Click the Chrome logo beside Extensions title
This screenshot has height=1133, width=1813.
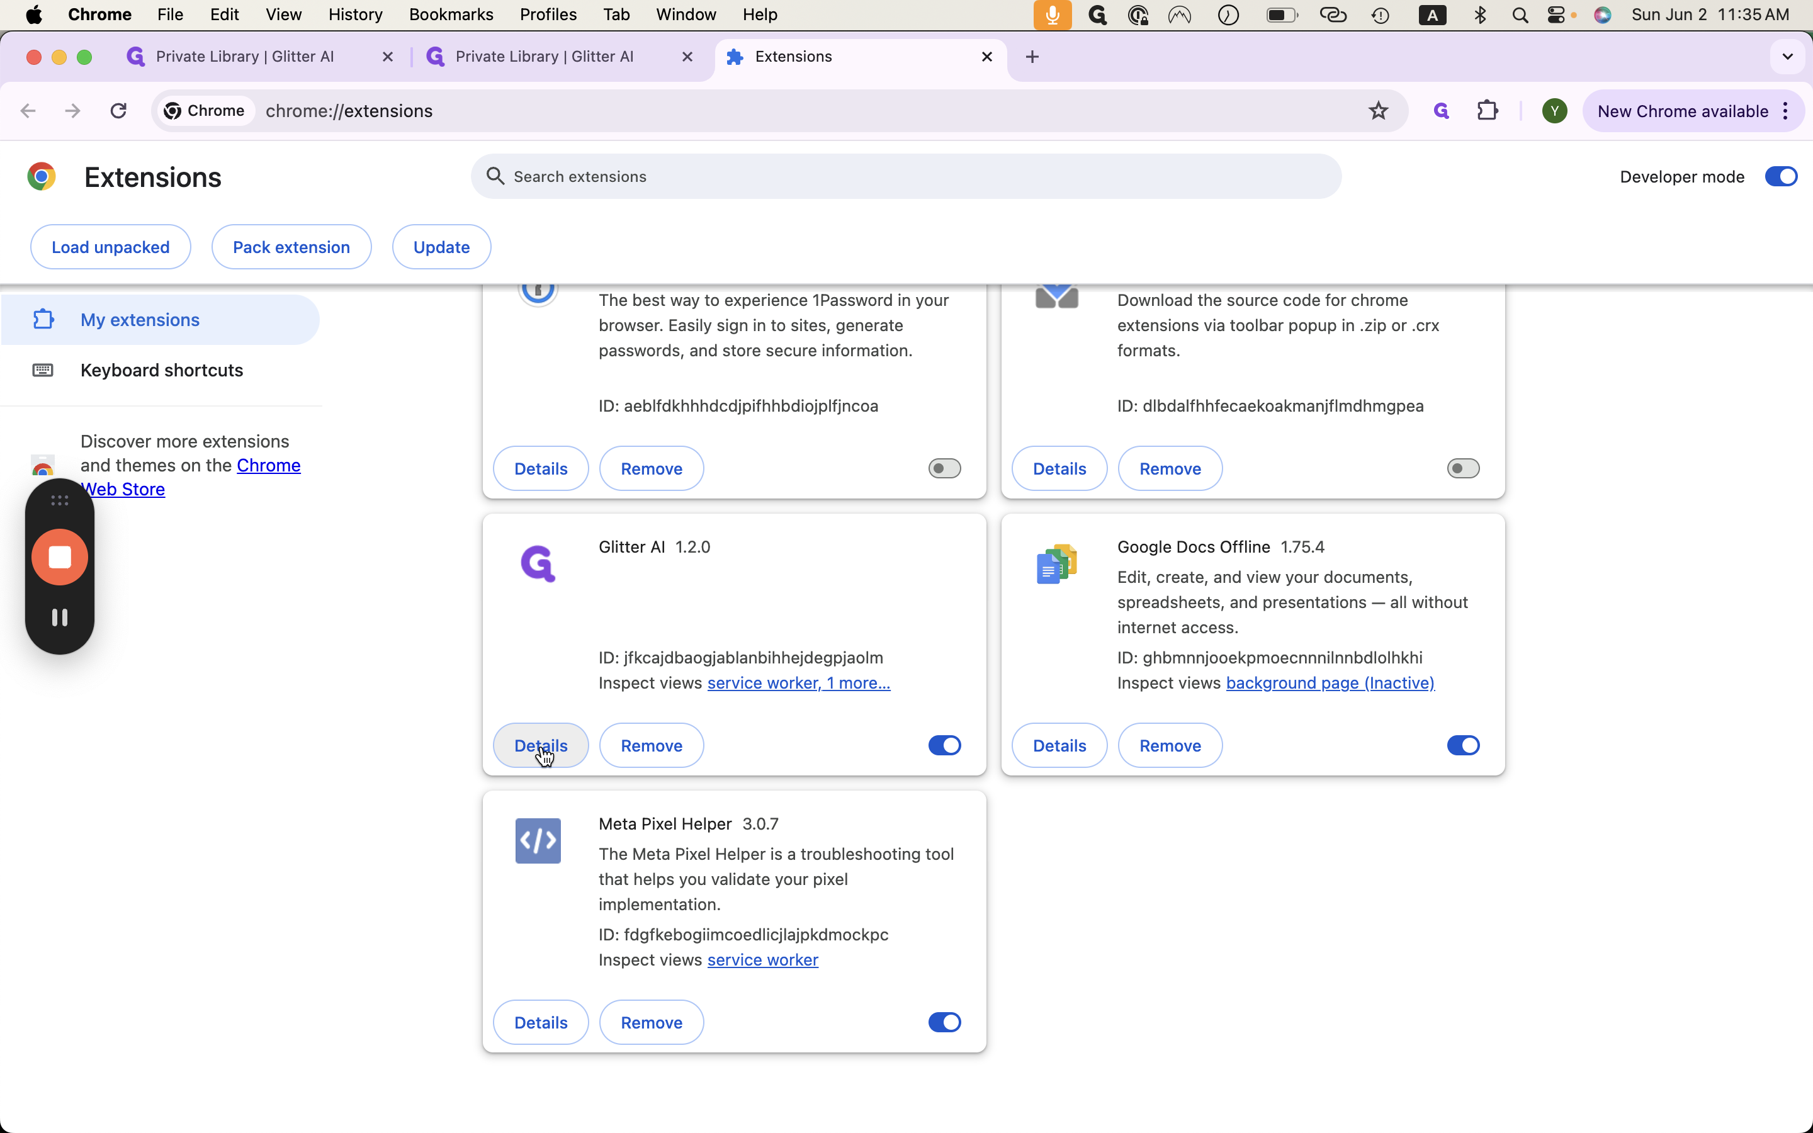(41, 177)
